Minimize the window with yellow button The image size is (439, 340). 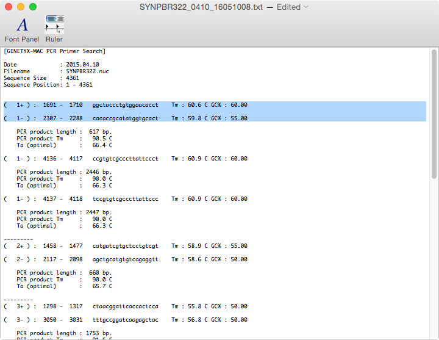pos(21,7)
